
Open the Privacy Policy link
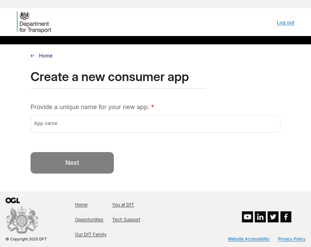coord(292,239)
